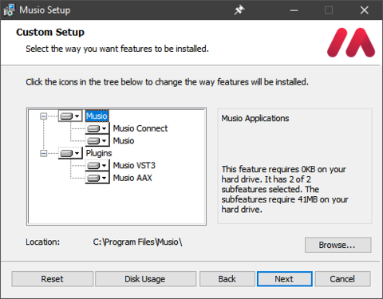Click the Browse button
This screenshot has width=383, height=299.
[x=338, y=245]
